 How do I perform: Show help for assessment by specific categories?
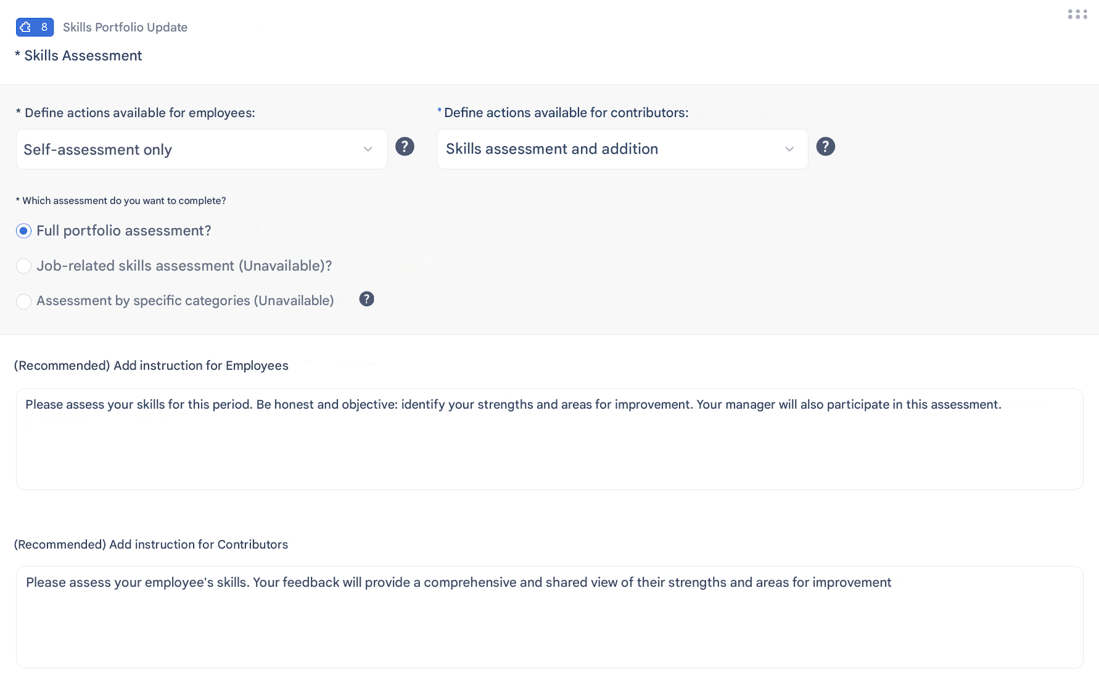pos(366,299)
